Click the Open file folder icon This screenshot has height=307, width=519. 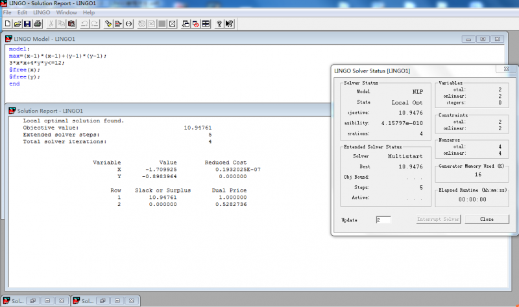tap(18, 24)
